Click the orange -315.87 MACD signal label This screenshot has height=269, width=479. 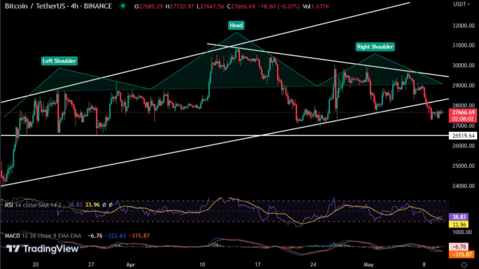point(462,254)
